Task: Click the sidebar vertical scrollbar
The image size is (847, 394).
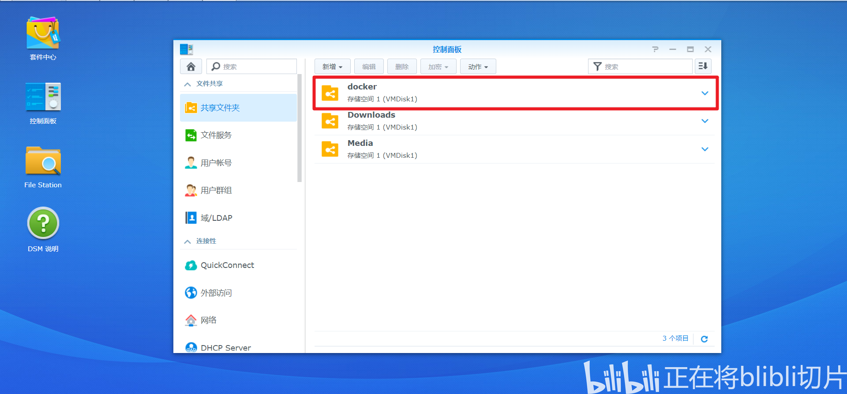Action: click(x=300, y=128)
